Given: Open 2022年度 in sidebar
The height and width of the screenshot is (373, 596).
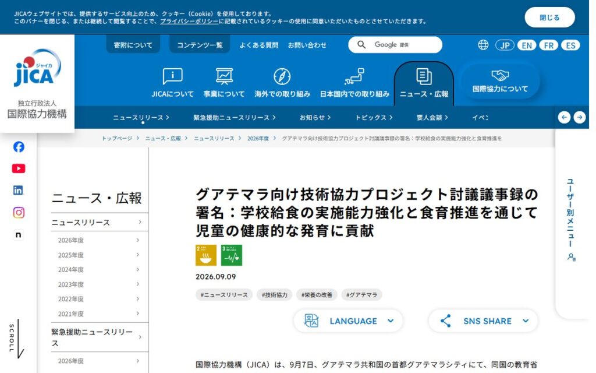Looking at the screenshot, I should [x=100, y=299].
